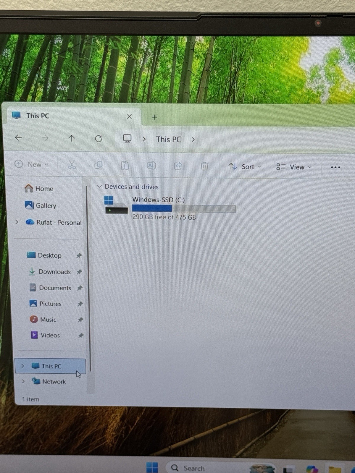
Task: Unpin Downloads using its pin icon
Action: (79, 272)
